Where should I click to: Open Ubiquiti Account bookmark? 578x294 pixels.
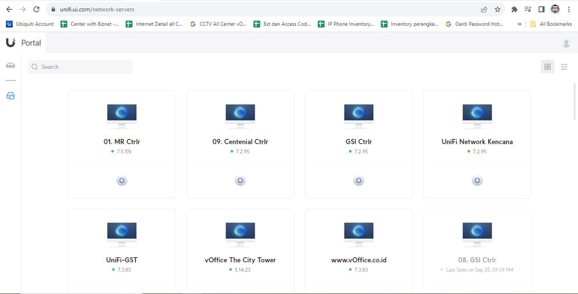[30, 24]
